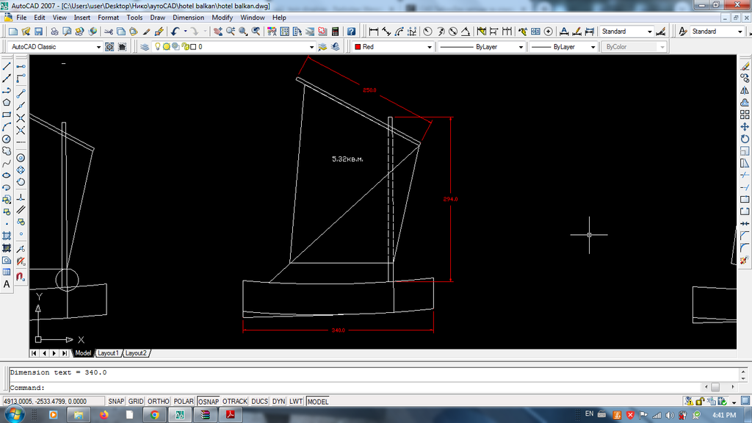Viewport: 752px width, 423px height.
Task: Open the Layer Properties Manager icon
Action: [145, 47]
